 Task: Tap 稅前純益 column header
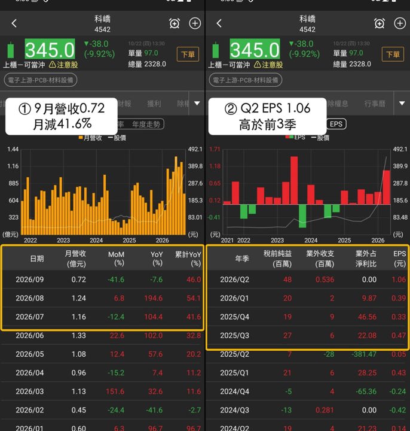pyautogui.click(x=277, y=259)
